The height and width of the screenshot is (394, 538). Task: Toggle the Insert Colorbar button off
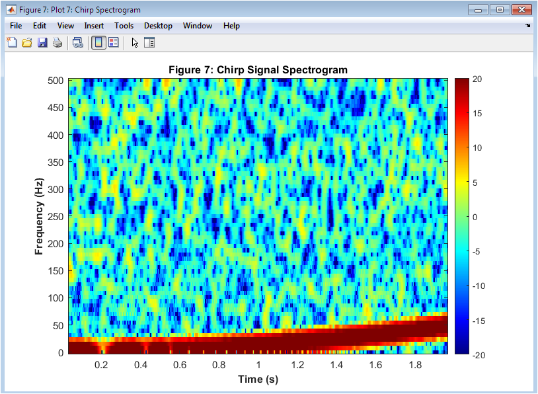(x=98, y=43)
